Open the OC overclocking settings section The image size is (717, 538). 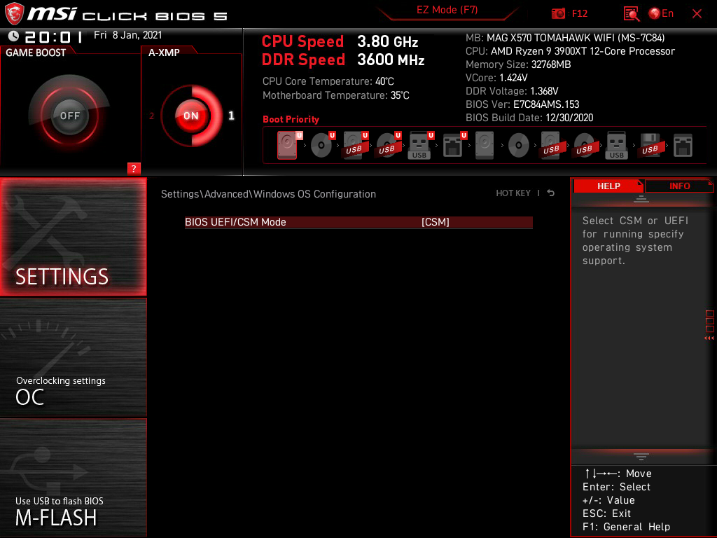tap(73, 358)
